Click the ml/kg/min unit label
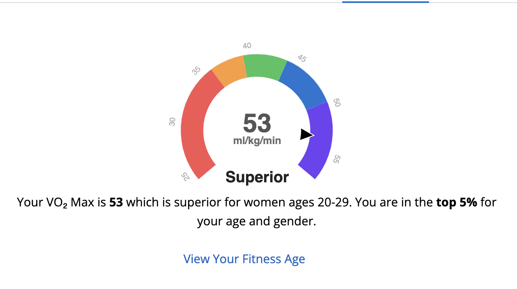The image size is (517, 289). [x=257, y=141]
